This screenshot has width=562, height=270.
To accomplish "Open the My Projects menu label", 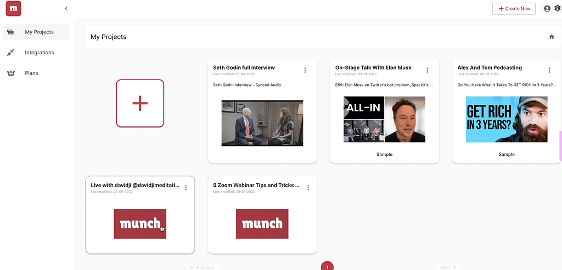I will click(x=39, y=32).
